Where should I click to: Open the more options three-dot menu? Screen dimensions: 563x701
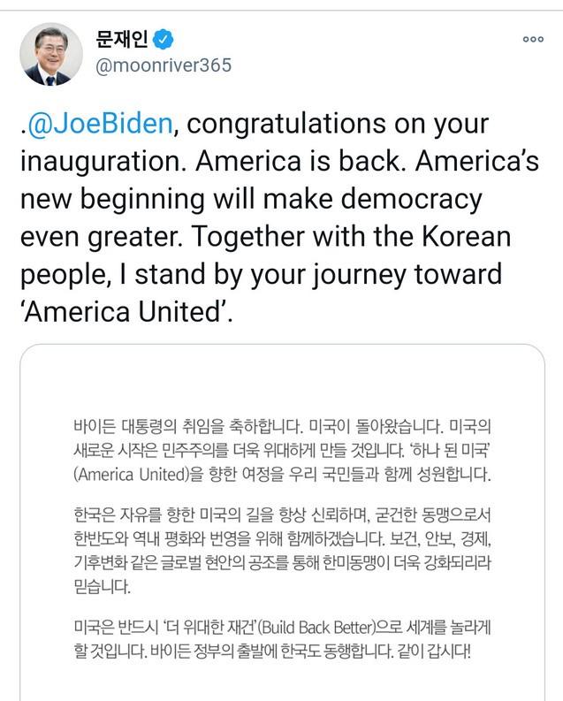click(x=533, y=39)
